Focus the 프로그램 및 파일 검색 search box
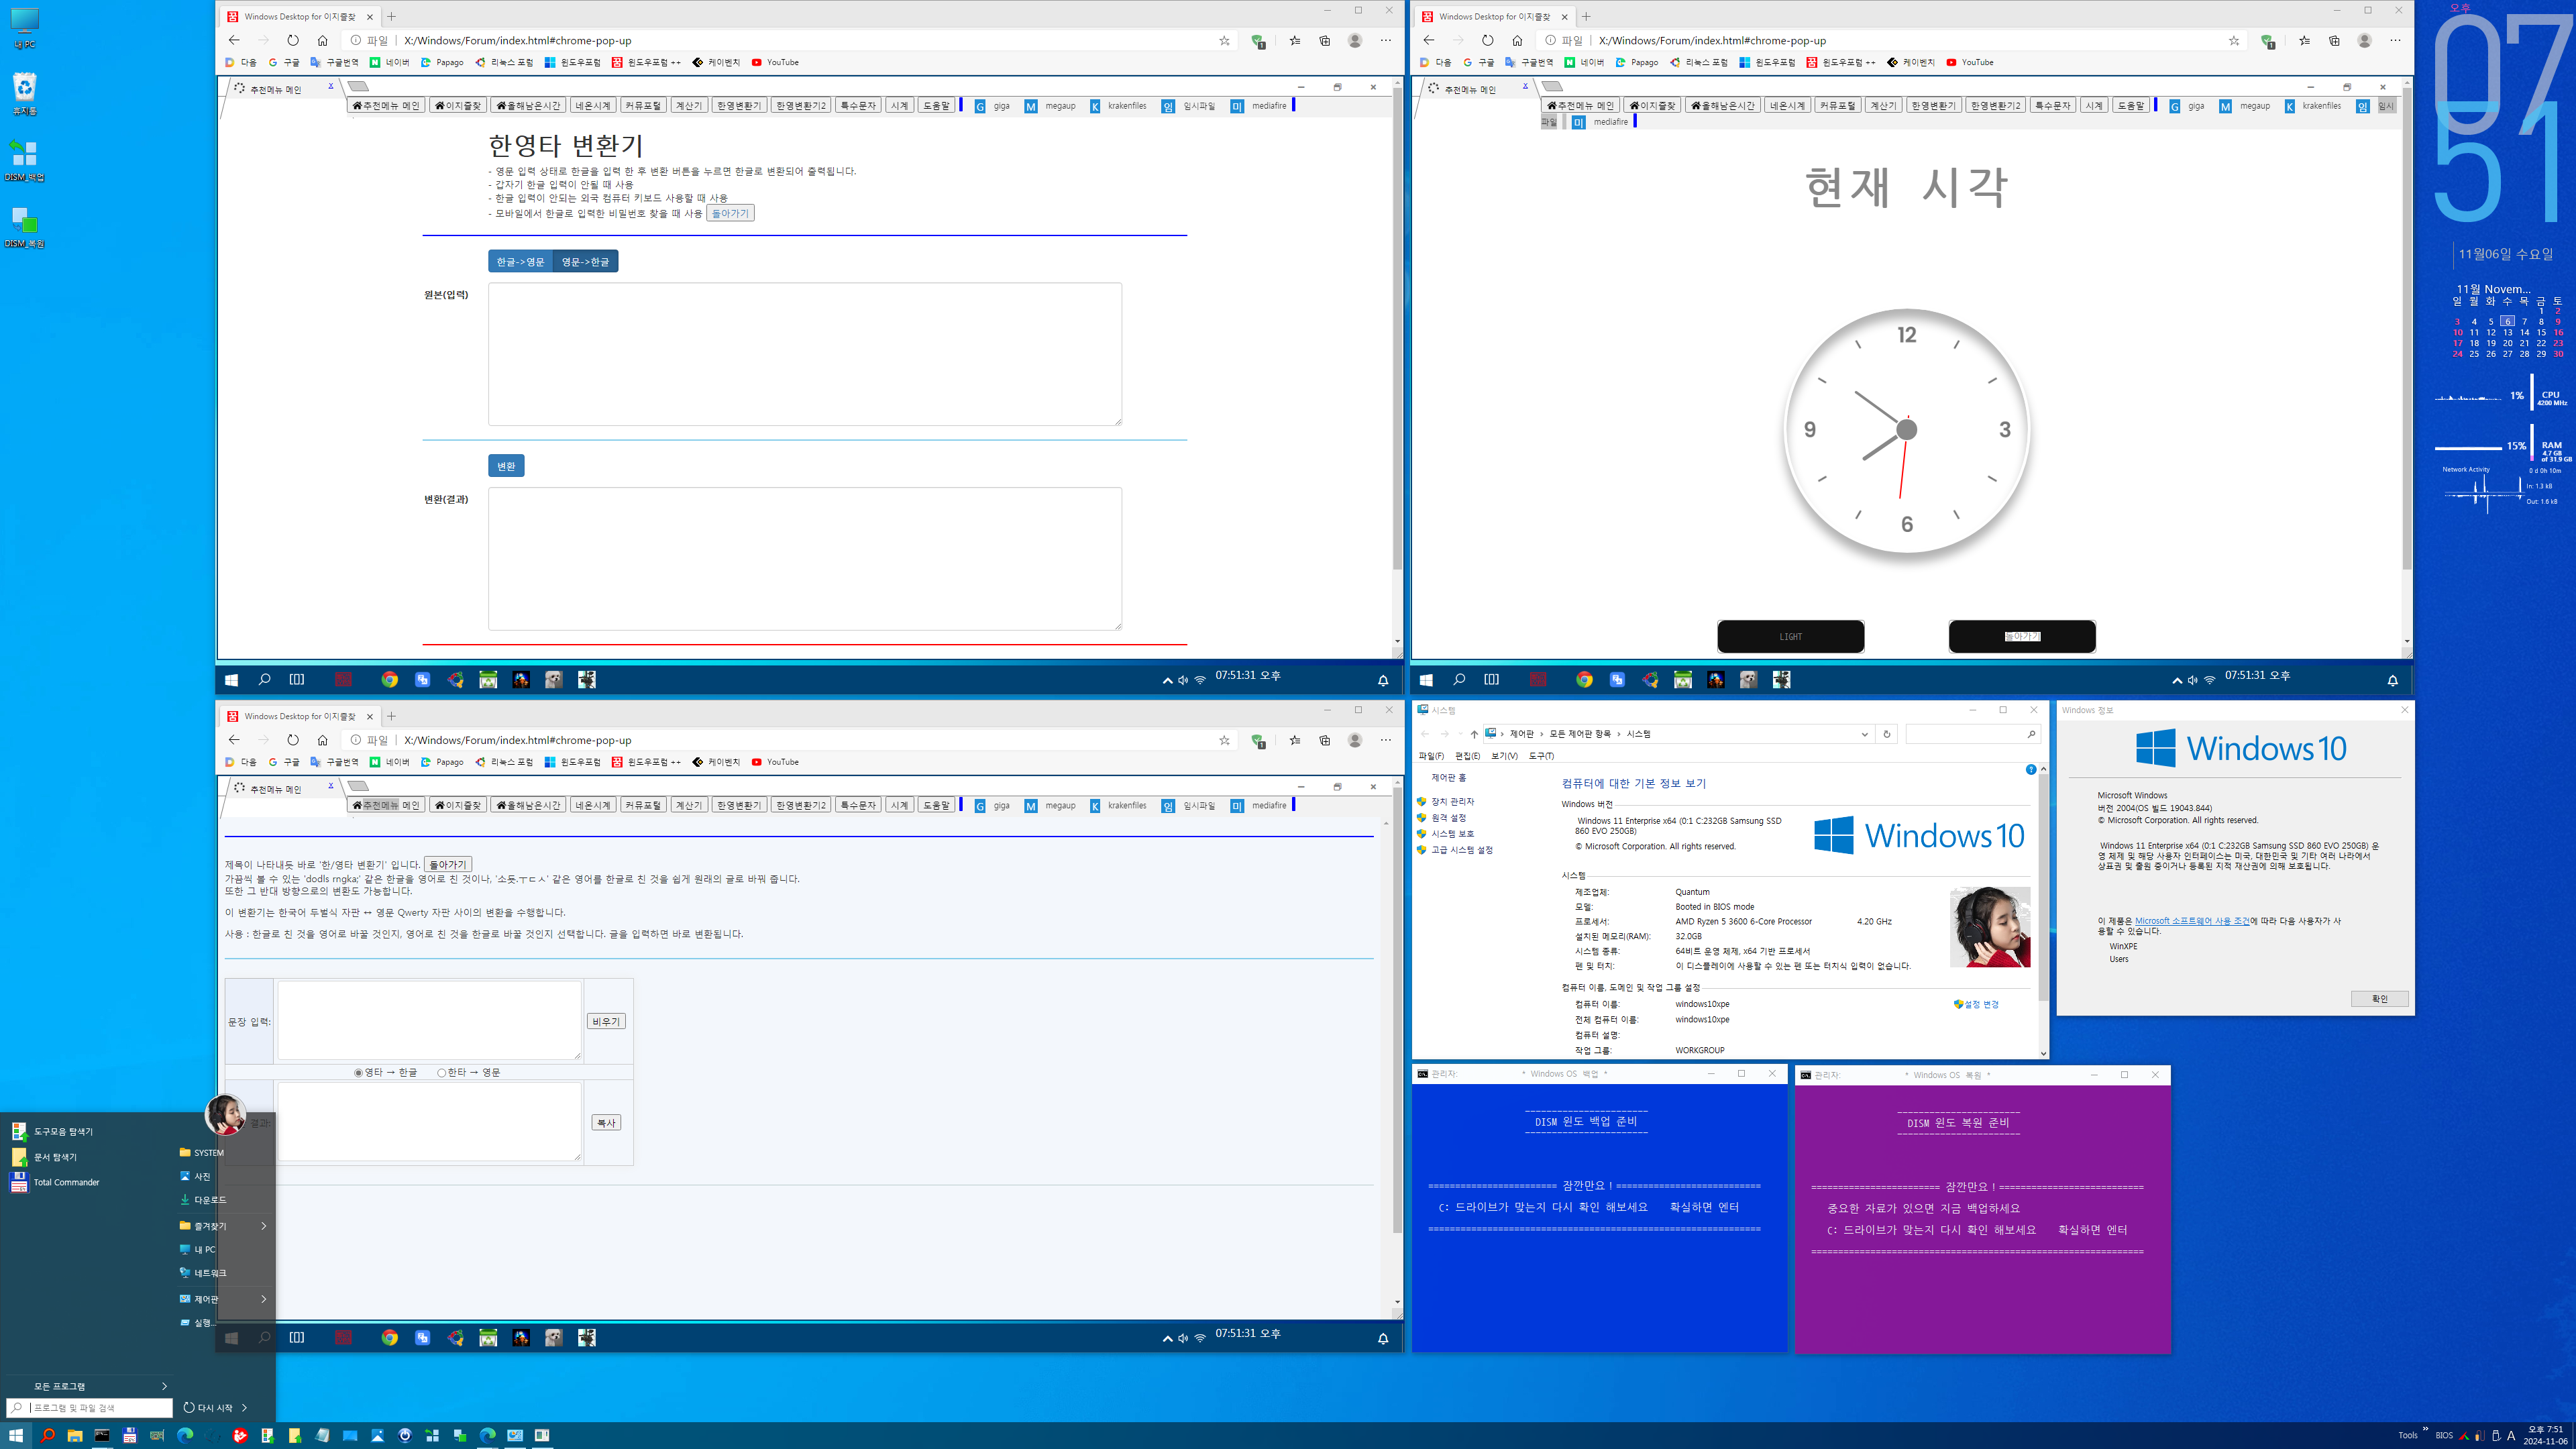Screen dimensions: 2576x1449 90,1408
